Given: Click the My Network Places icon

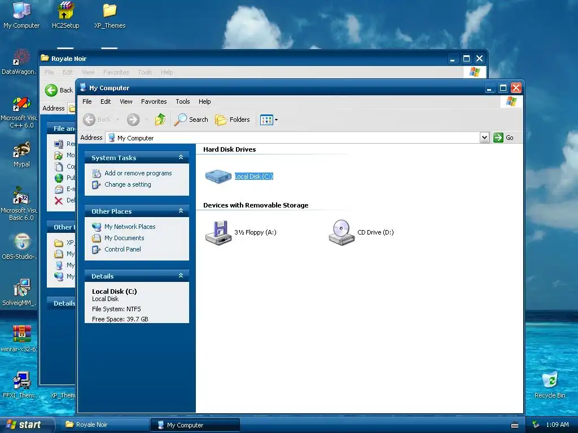Looking at the screenshot, I should coord(97,227).
